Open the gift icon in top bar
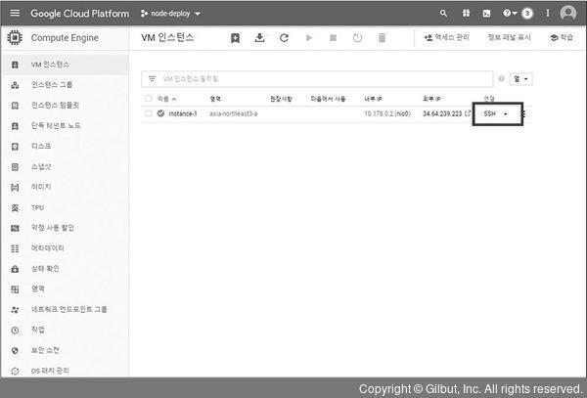 [x=466, y=14]
